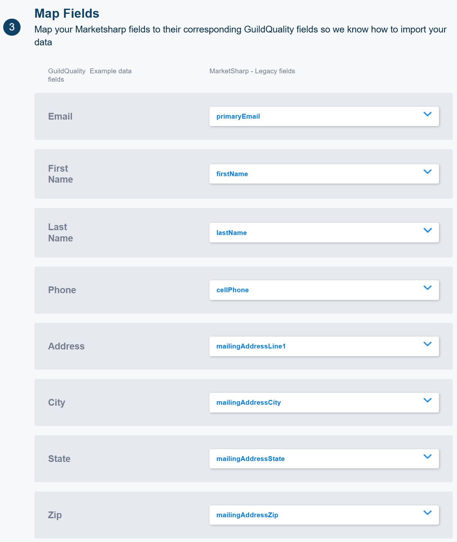The image size is (457, 542).
Task: Click the chevron arrow in the Zip row
Action: 427,513
